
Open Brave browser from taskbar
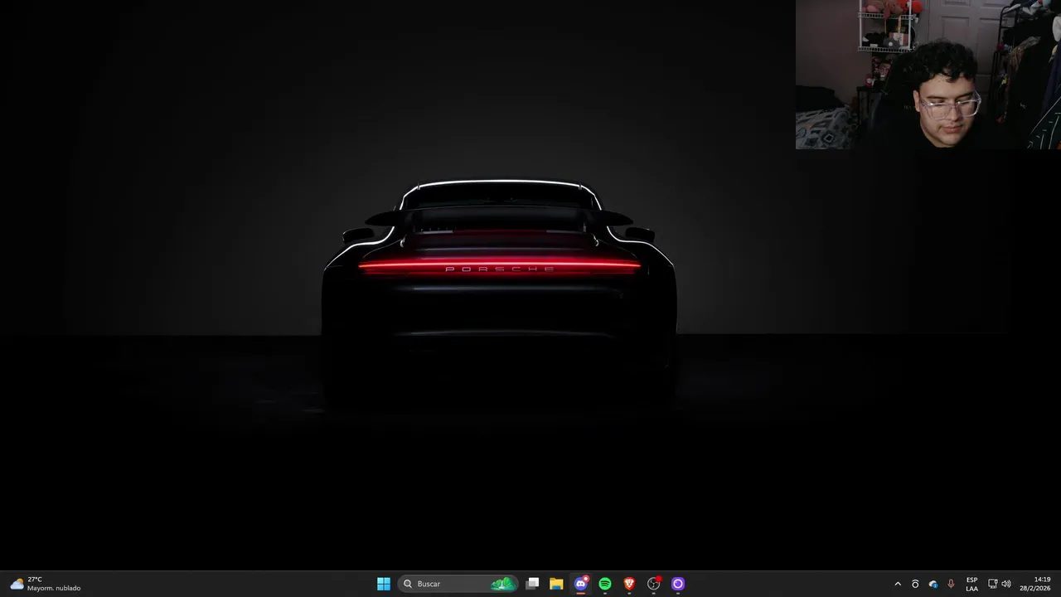coord(629,584)
